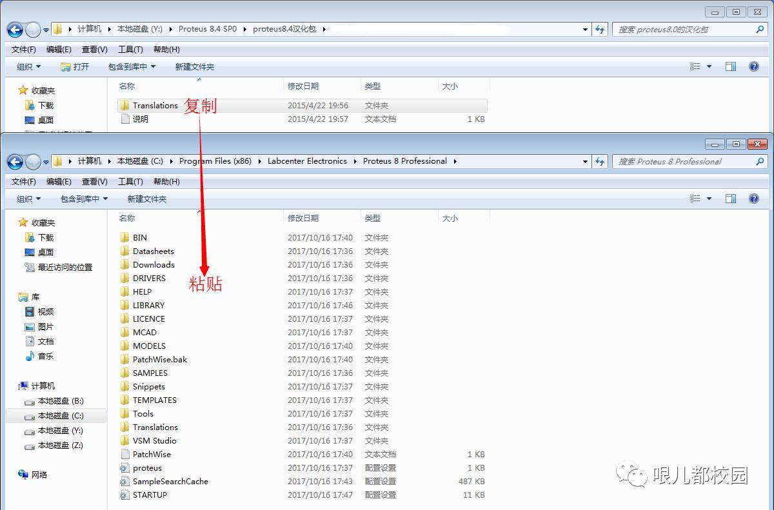Screen dimensions: 774x510
Task: Select the MODELS folder icon
Action: coord(125,346)
